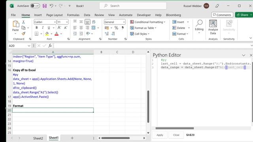Click the Python Editor horizontal scrollbar
The width and height of the screenshot is (253, 142).
[175, 128]
